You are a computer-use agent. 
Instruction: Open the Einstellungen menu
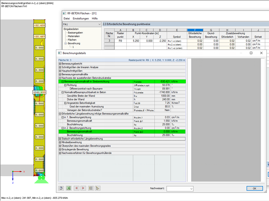coord(81,18)
